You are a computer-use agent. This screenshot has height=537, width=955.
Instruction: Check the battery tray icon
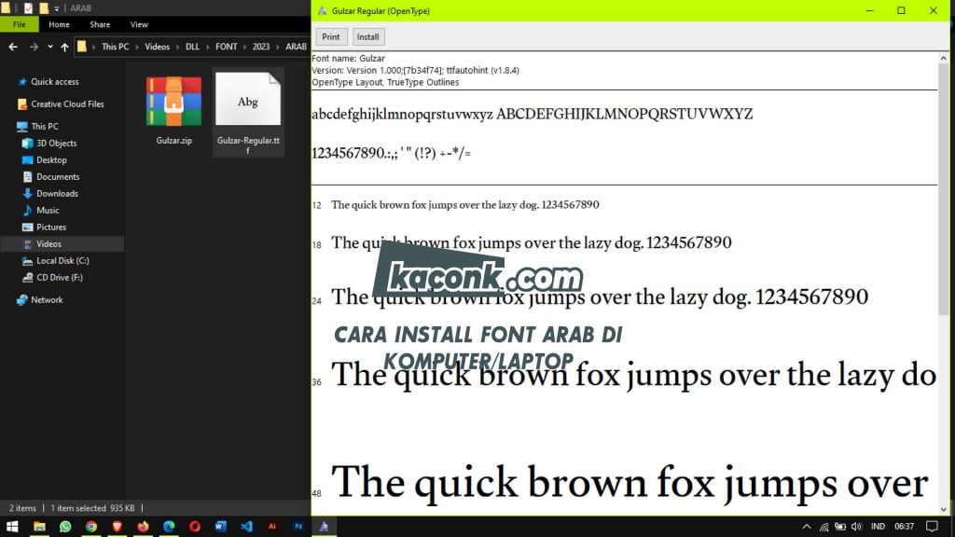(840, 527)
